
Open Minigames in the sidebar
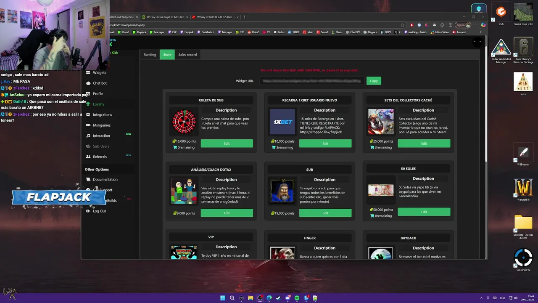pos(102,125)
